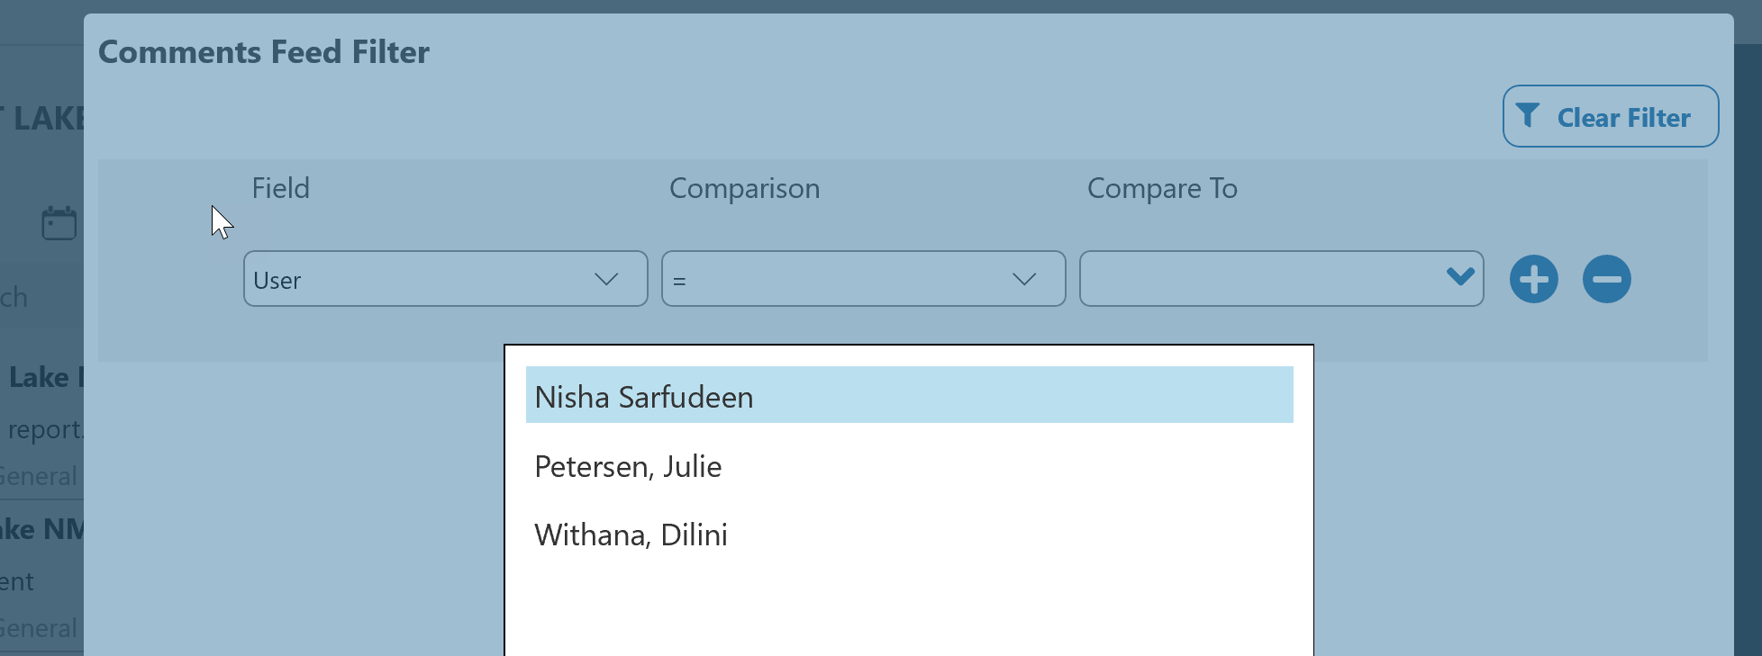Click inside the Compare To input box
1762x656 pixels.
(x=1259, y=279)
